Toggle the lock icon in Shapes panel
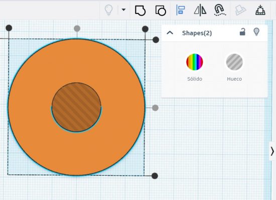The image size is (276, 200). tap(242, 32)
